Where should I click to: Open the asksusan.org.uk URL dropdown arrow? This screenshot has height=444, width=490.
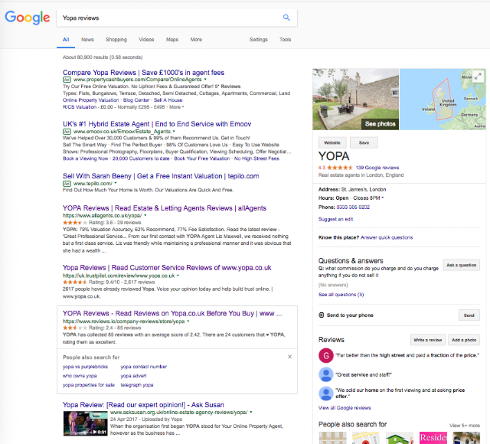click(251, 412)
